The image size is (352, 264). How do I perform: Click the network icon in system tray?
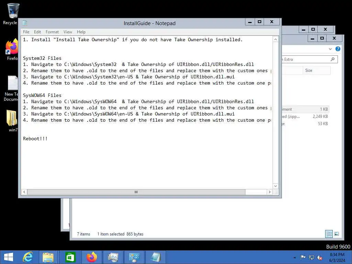(x=311, y=257)
